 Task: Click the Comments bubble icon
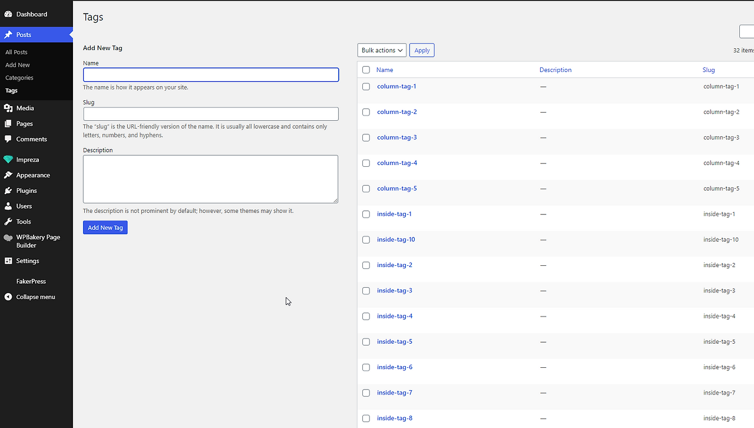pyautogui.click(x=8, y=139)
